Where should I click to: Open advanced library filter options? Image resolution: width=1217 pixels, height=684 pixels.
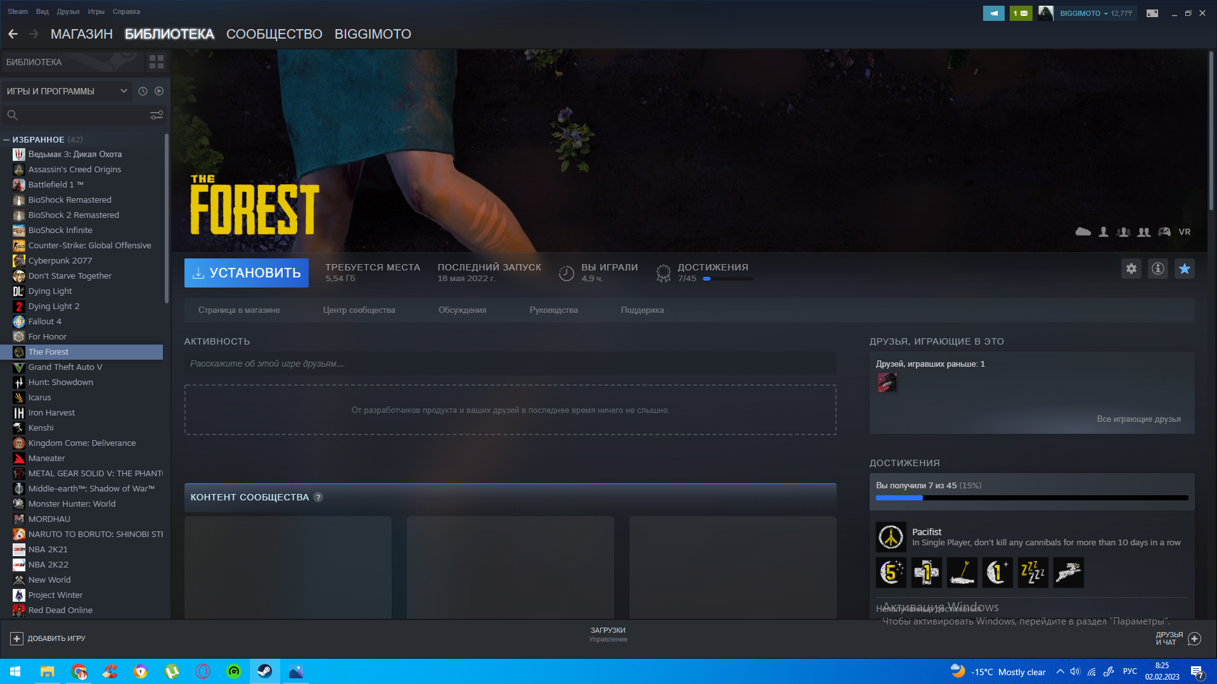coord(157,115)
